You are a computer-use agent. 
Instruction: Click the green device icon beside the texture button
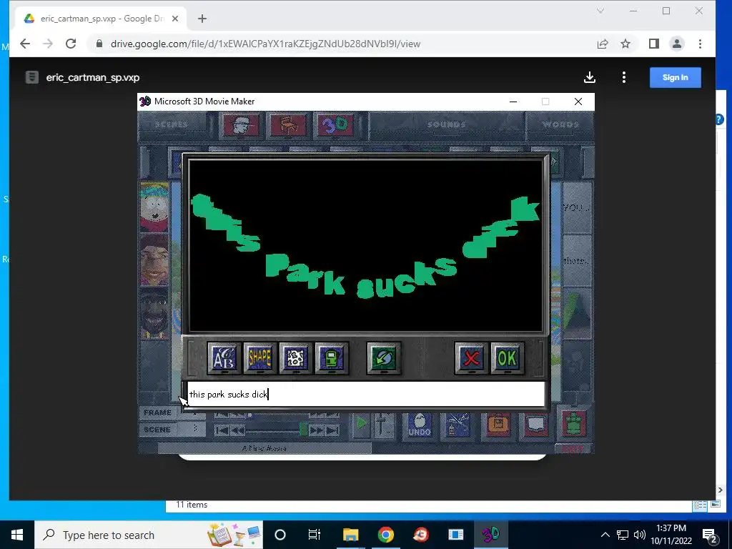pos(332,358)
